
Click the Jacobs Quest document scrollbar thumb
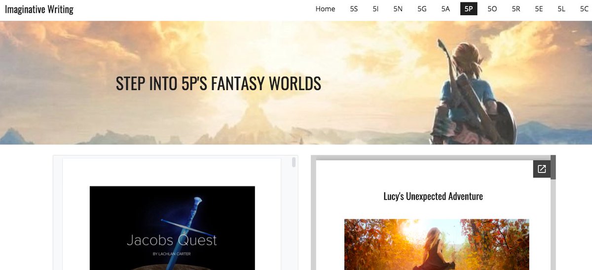[x=294, y=162]
